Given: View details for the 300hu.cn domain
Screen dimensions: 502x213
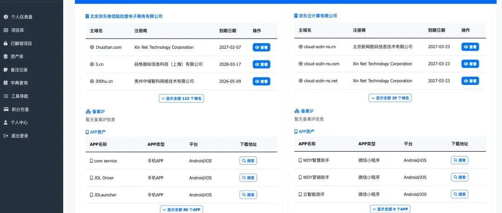Looking at the screenshot, I should click(261, 81).
